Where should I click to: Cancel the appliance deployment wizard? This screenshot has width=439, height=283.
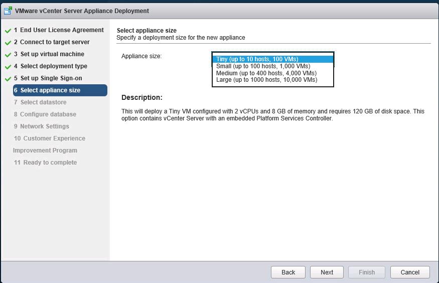[410, 272]
